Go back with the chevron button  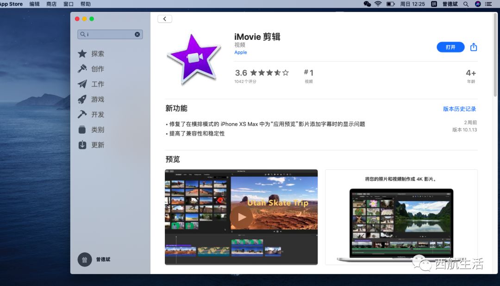164,19
